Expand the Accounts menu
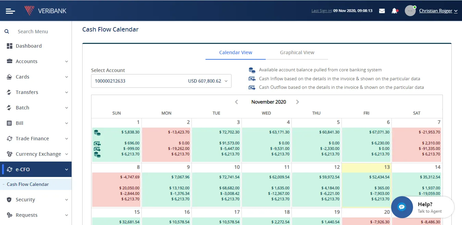 [36, 61]
